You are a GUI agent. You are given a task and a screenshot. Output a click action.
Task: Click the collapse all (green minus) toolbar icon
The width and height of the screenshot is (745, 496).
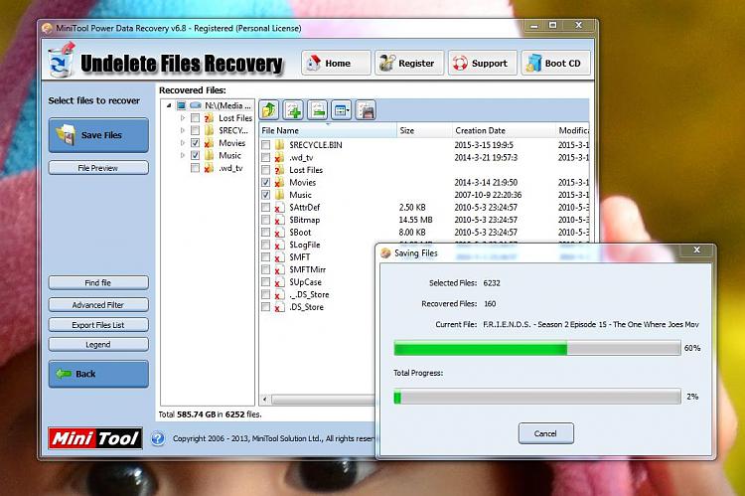tap(317, 110)
